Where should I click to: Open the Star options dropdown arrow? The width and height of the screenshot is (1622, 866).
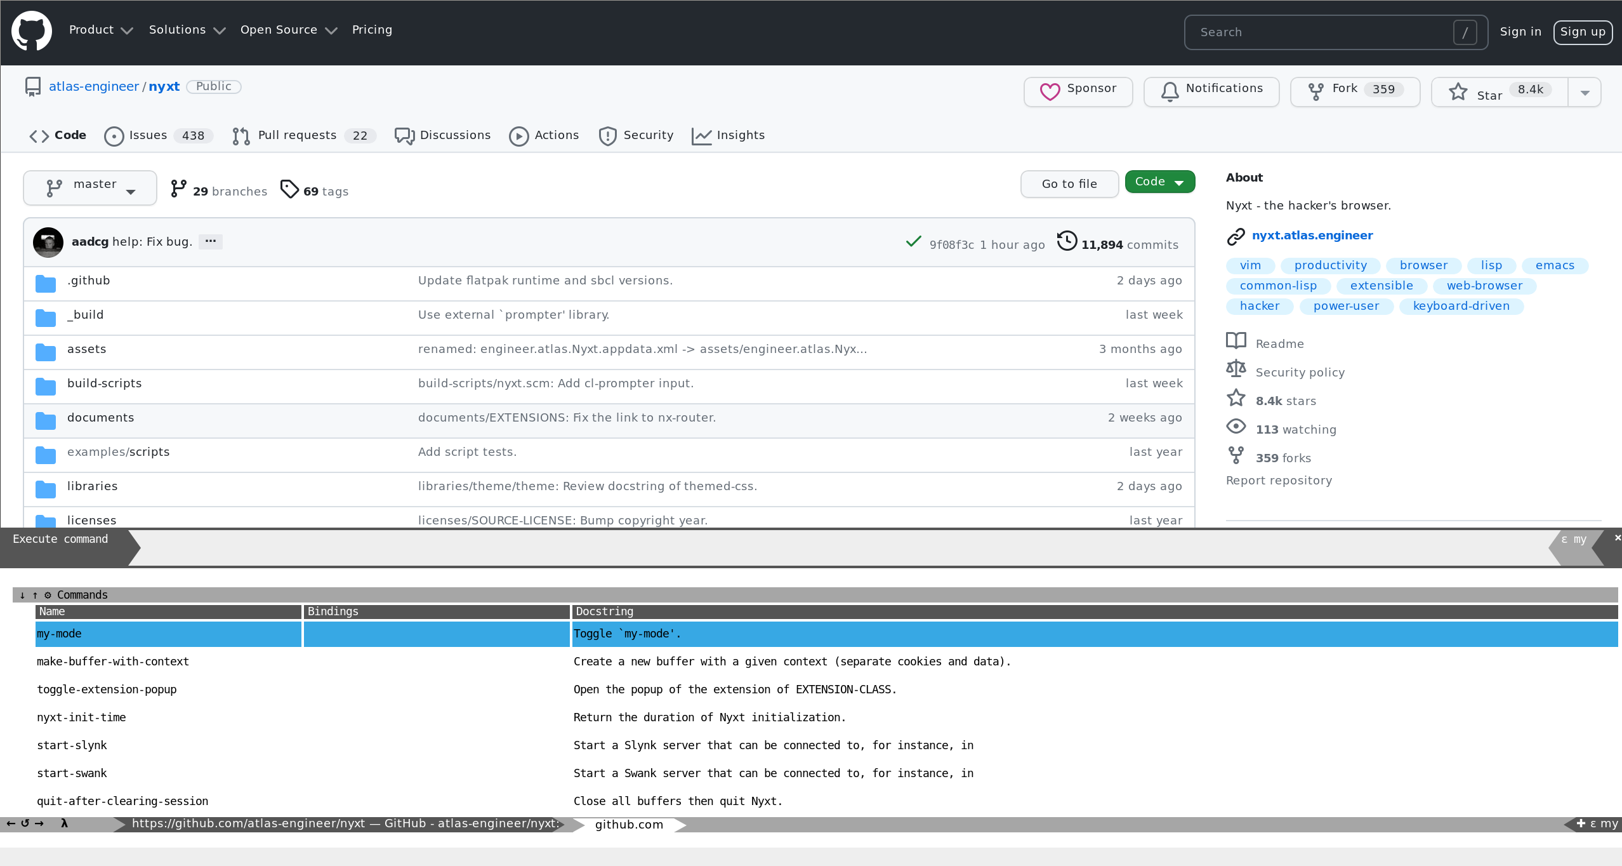pyautogui.click(x=1585, y=92)
